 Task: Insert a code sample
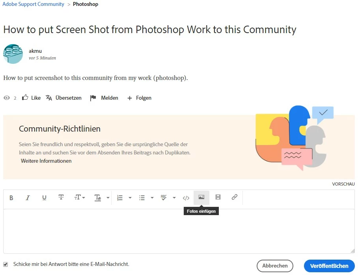point(186,198)
